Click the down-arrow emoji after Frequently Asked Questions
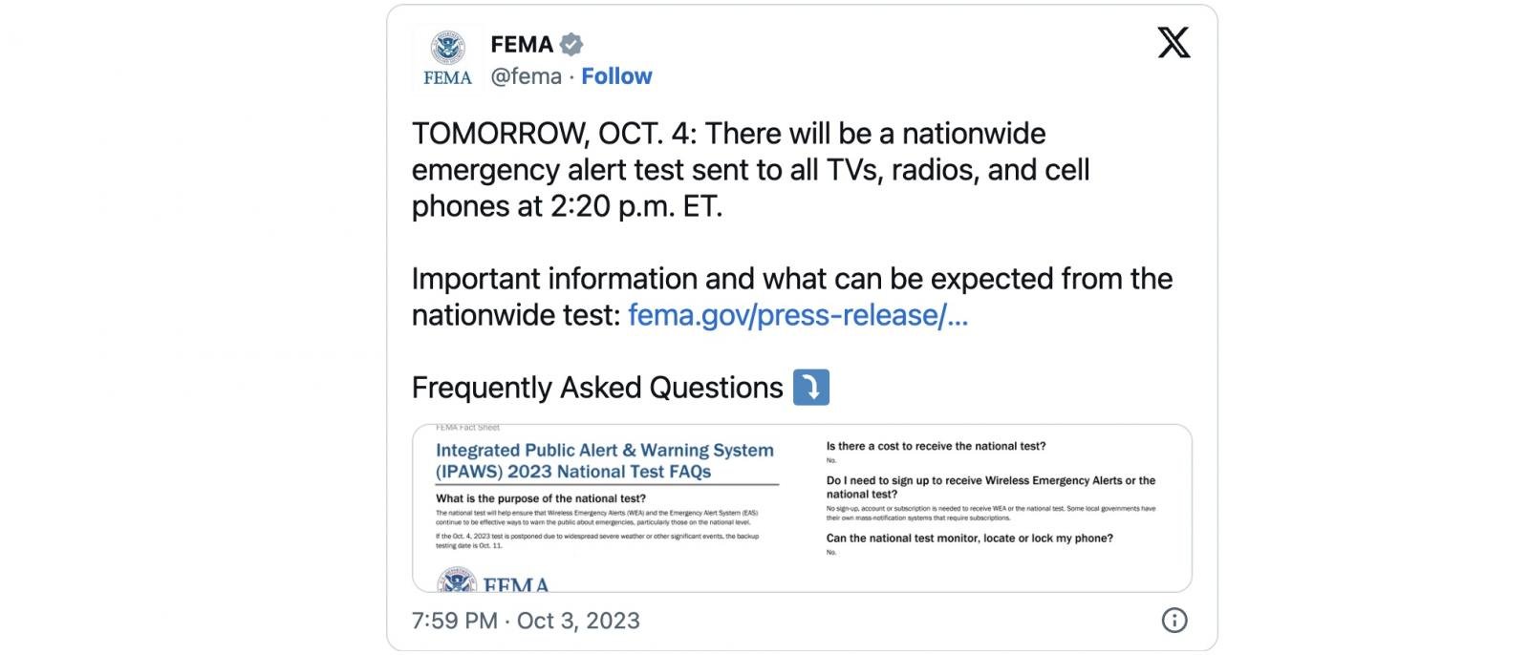 click(x=811, y=388)
